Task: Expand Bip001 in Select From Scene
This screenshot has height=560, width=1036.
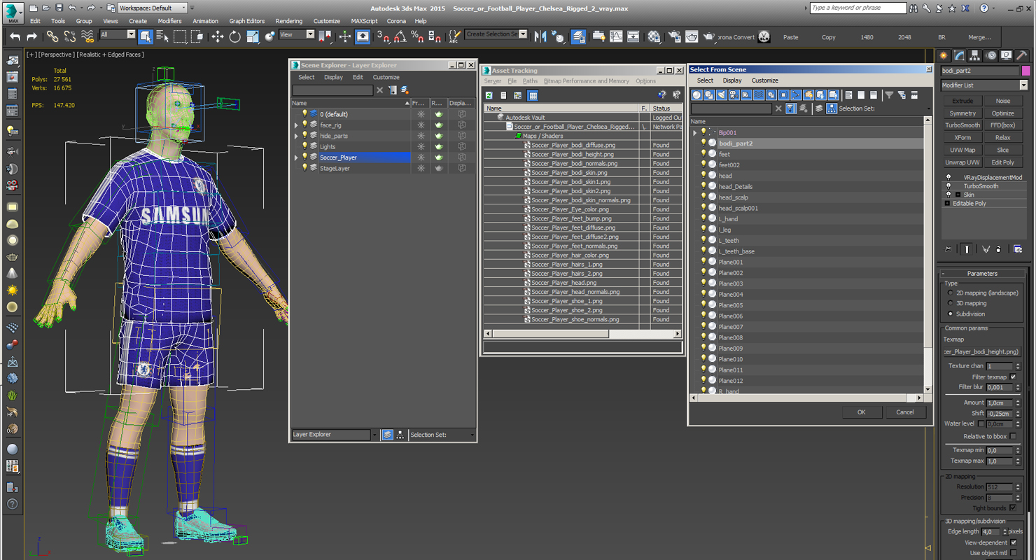Action: [x=695, y=132]
